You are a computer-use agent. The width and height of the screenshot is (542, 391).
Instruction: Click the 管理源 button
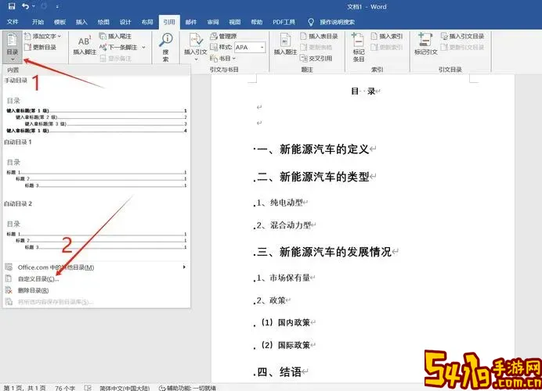pos(223,36)
